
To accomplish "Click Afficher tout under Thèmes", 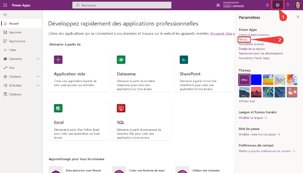I will (247, 101).
